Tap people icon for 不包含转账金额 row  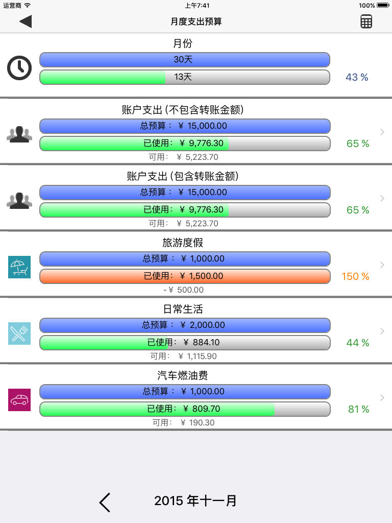coord(19,134)
